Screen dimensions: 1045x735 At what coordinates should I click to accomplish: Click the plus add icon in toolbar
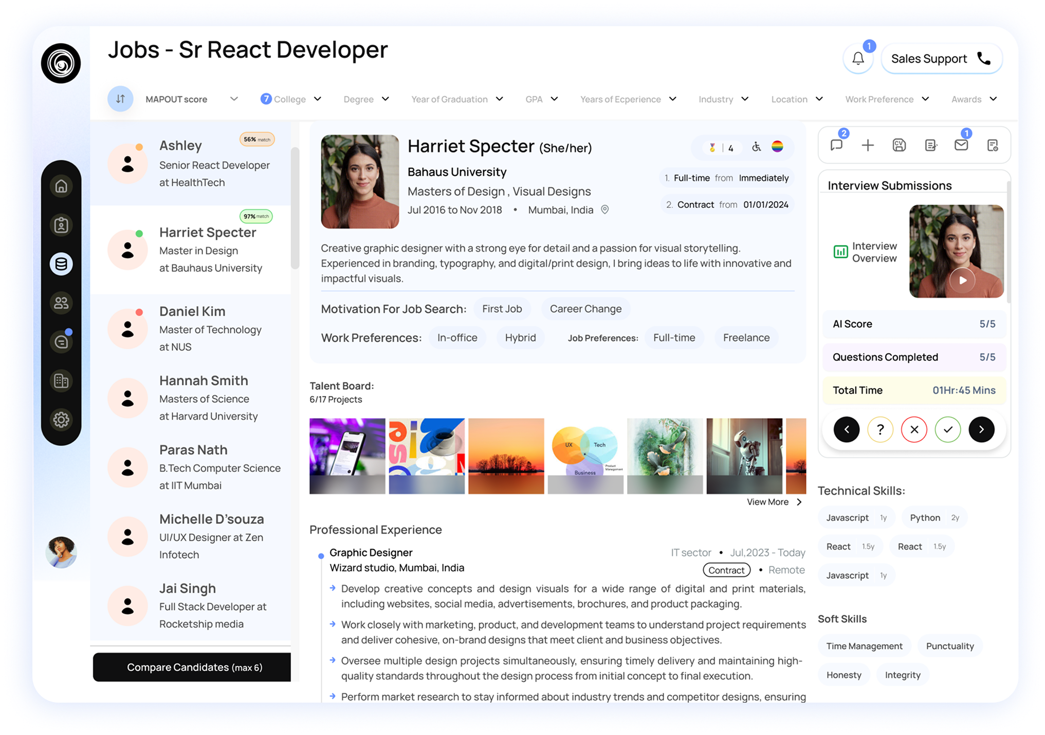pos(868,145)
